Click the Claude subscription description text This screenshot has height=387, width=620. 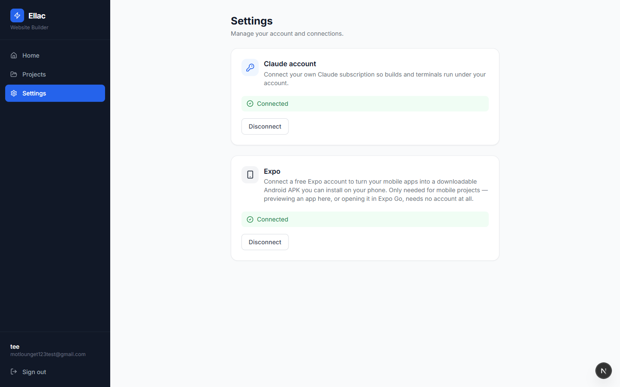tap(375, 79)
